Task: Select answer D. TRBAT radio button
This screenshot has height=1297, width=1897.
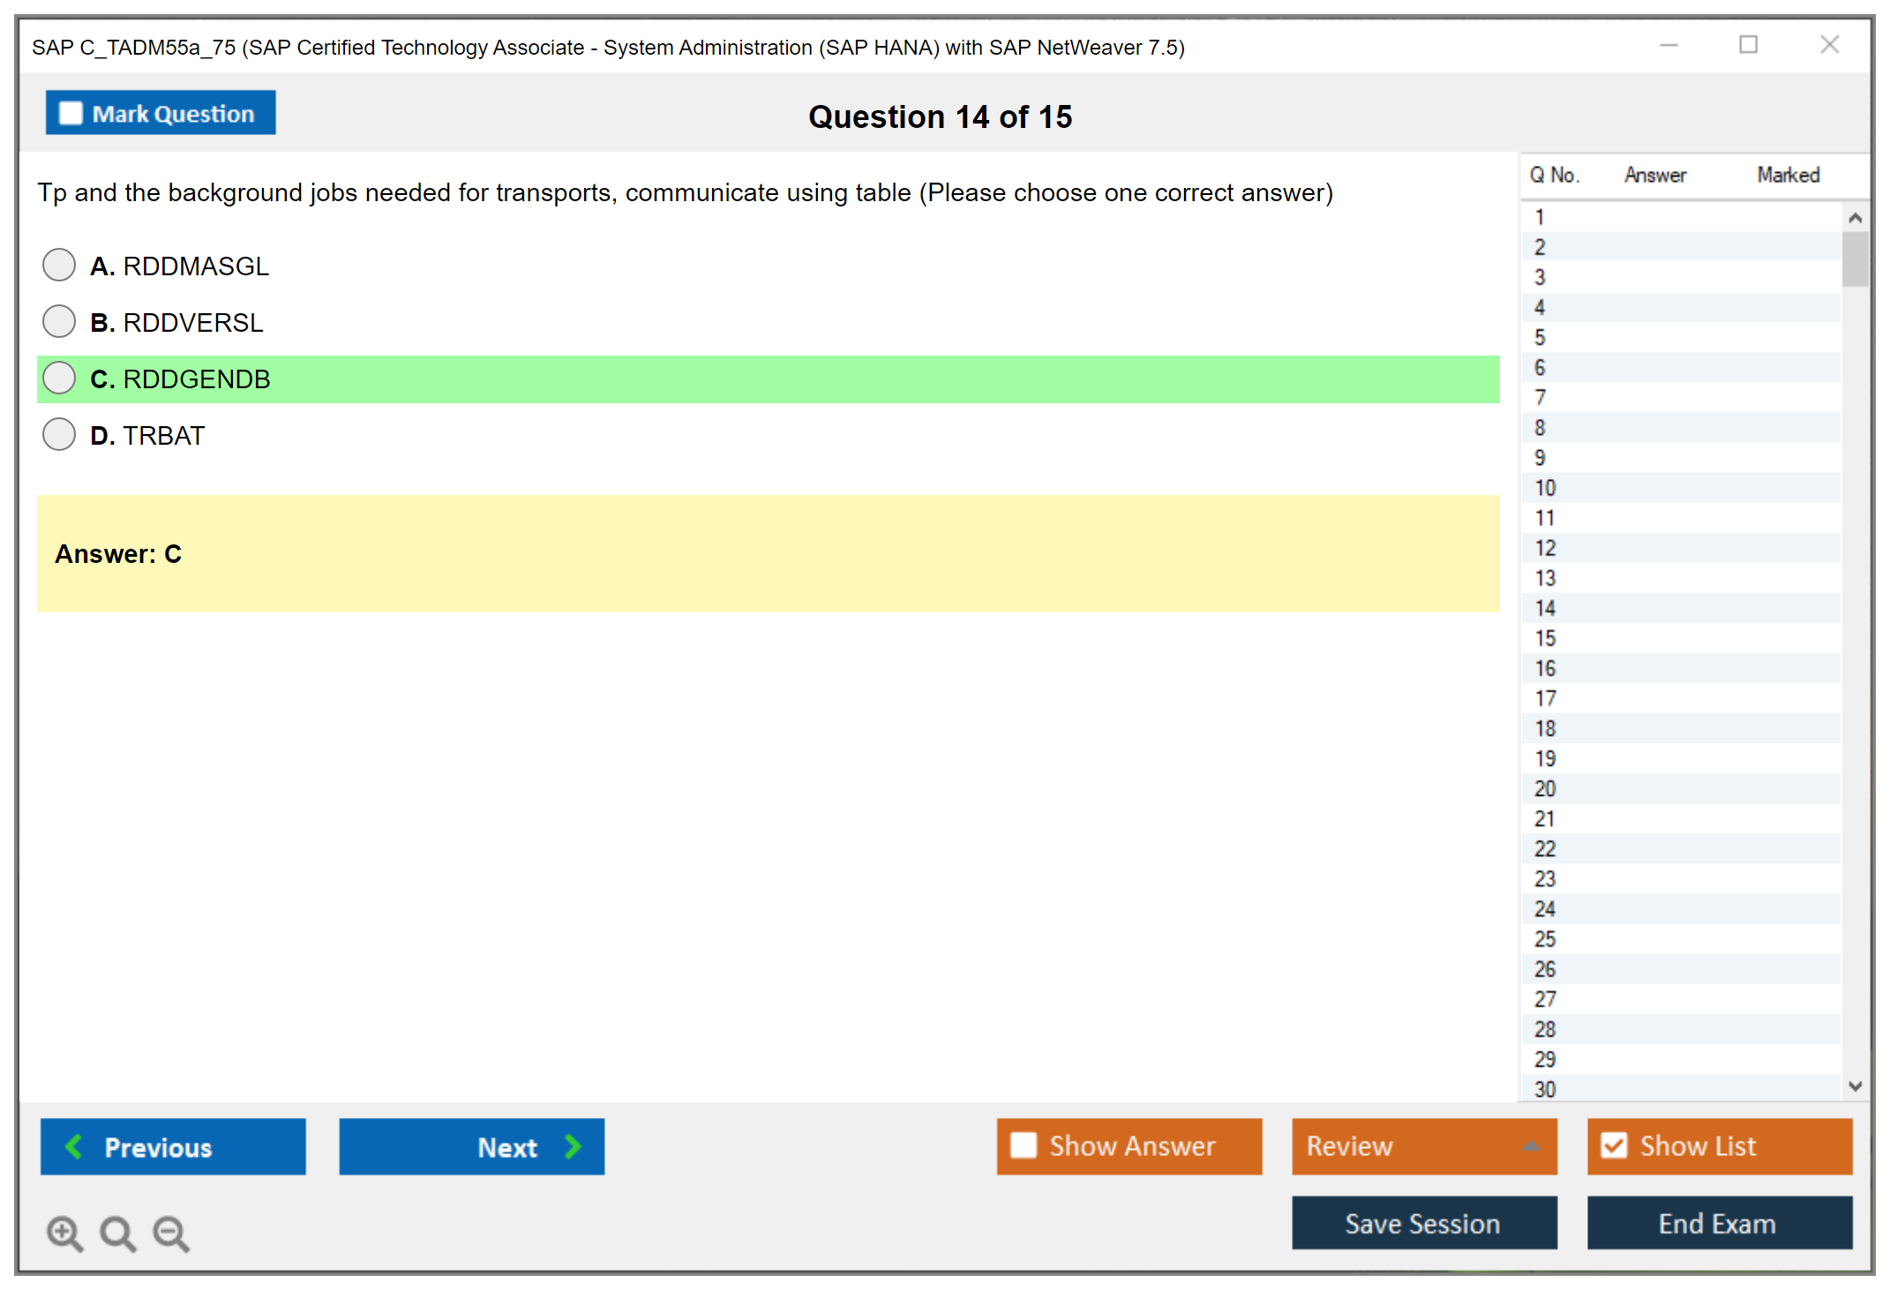Action: tap(59, 434)
